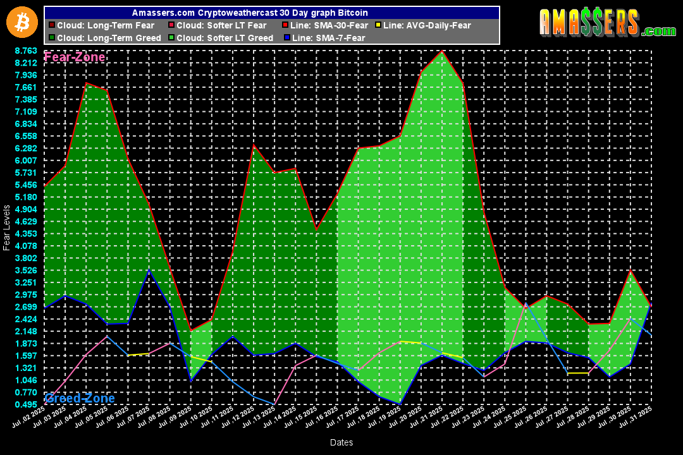Viewport: 683px width, 455px height.
Task: Click the 0.495 y-axis value
Action: [x=26, y=404]
